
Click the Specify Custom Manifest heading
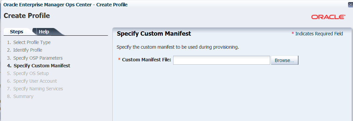click(x=154, y=34)
